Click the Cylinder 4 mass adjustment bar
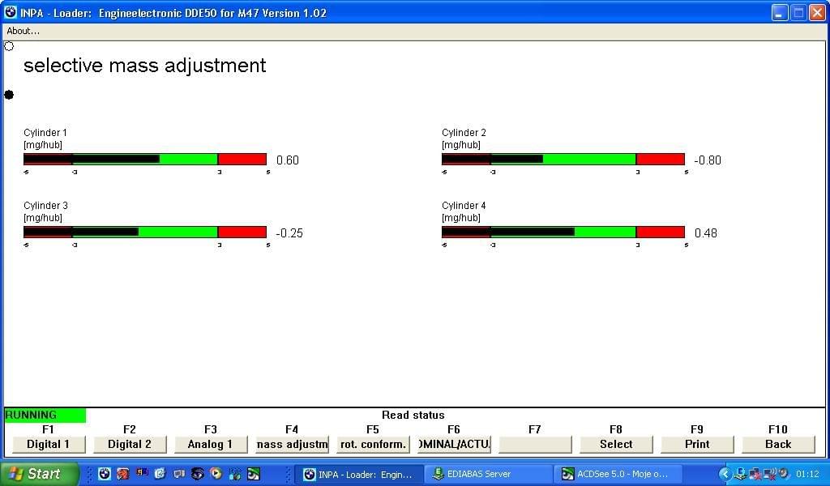The height and width of the screenshot is (486, 830). click(563, 232)
